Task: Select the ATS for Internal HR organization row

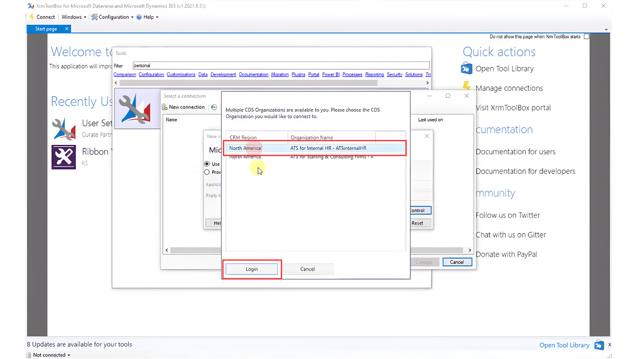Action: pyautogui.click(x=315, y=148)
